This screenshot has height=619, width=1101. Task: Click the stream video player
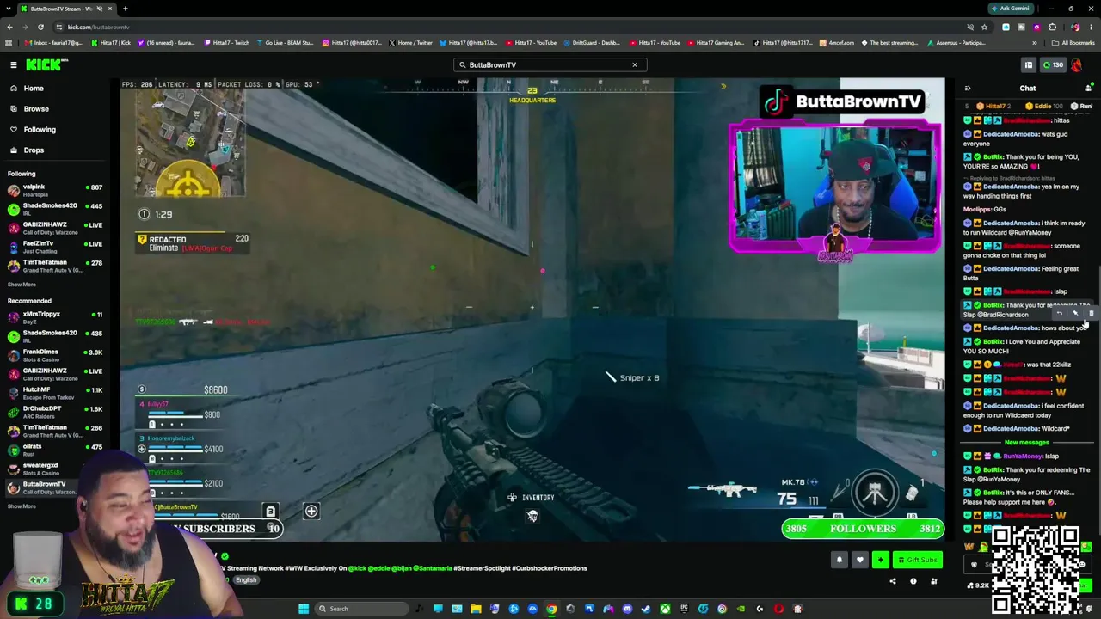tap(532, 309)
